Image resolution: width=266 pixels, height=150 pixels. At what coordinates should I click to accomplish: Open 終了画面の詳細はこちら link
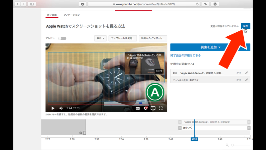pos(186,55)
